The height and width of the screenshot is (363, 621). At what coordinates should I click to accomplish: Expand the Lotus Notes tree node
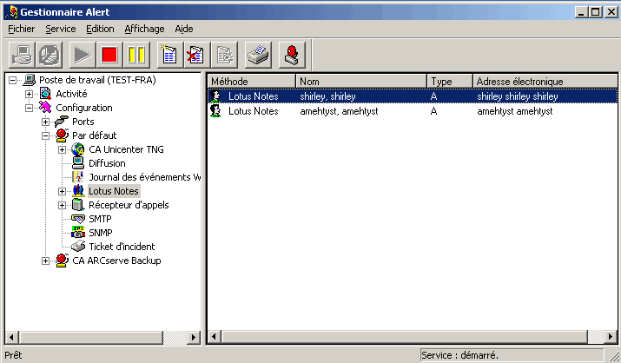[x=63, y=191]
